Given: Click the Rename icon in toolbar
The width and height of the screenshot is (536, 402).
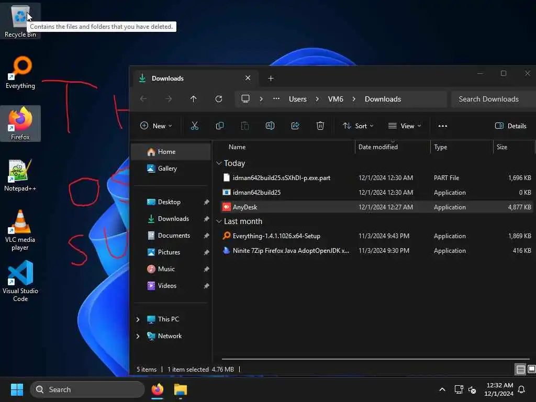Looking at the screenshot, I should [270, 126].
